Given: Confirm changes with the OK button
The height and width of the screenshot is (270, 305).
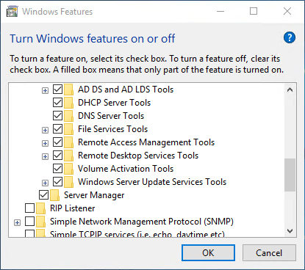Looking at the screenshot, I should (208, 253).
